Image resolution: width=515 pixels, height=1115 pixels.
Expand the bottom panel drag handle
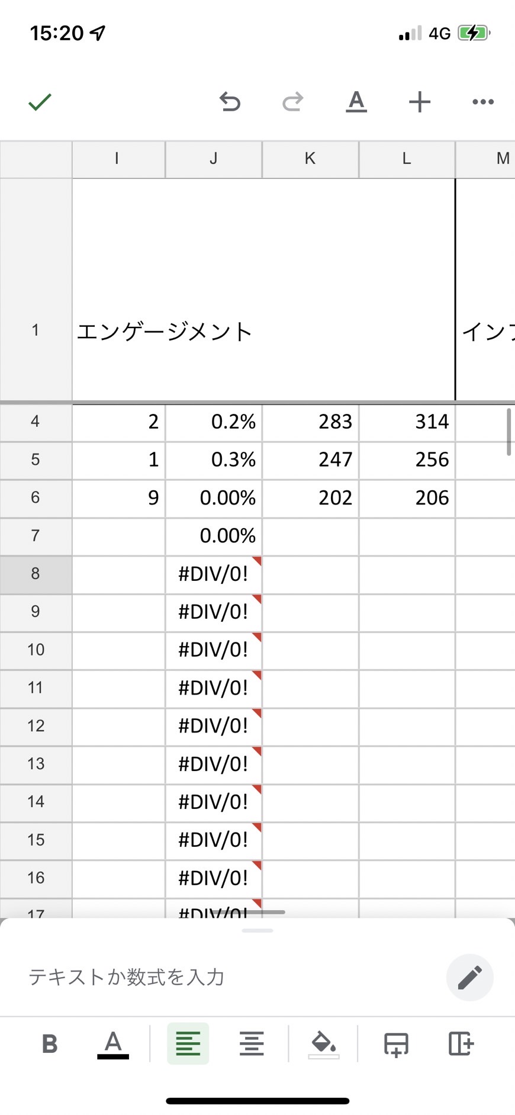coord(257,930)
